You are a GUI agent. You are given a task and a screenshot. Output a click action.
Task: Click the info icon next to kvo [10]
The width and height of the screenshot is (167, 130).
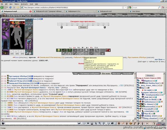click(x=42, y=19)
